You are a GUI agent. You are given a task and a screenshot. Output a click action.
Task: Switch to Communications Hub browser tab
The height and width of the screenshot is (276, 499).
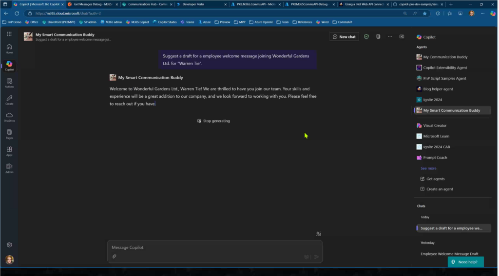tap(147, 4)
